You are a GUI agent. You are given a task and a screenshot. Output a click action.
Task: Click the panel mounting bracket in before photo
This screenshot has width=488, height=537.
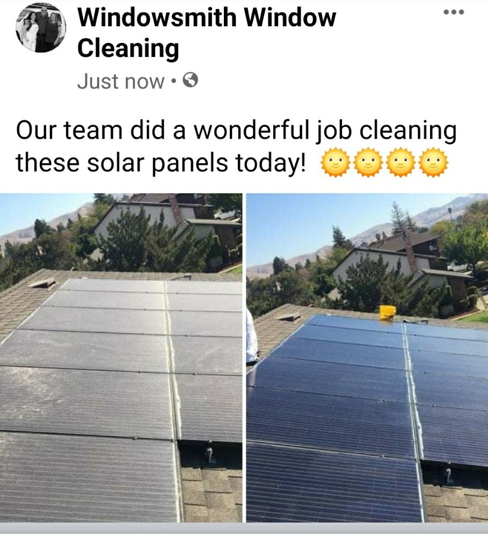[x=210, y=454]
